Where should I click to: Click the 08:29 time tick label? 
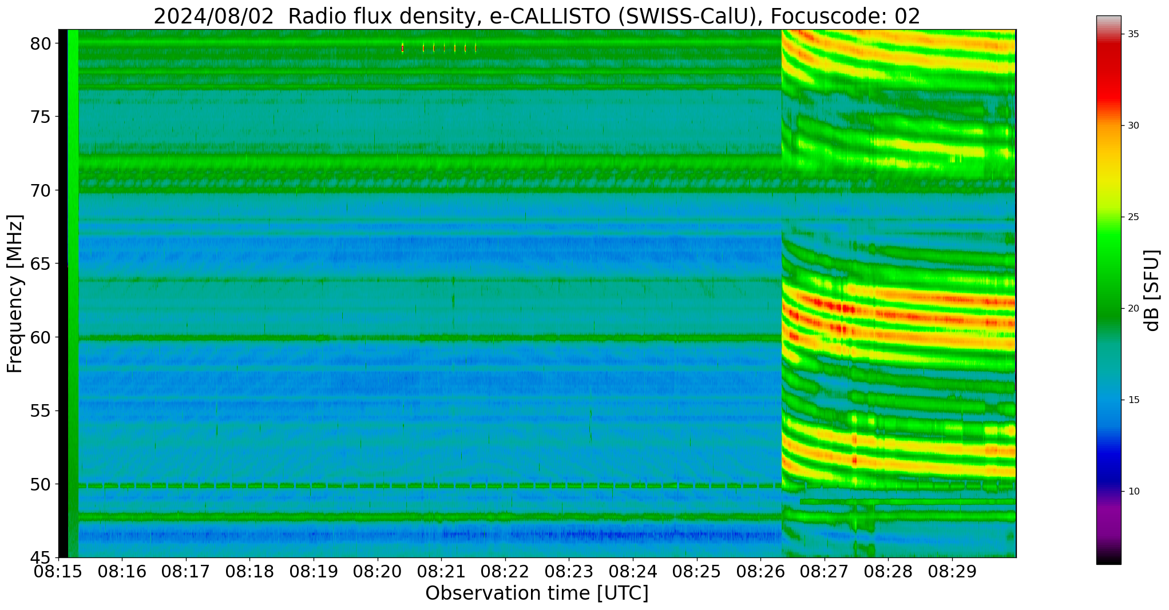coord(952,572)
